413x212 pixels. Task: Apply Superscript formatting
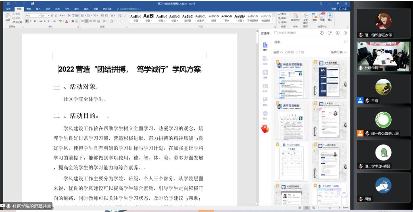49,21
